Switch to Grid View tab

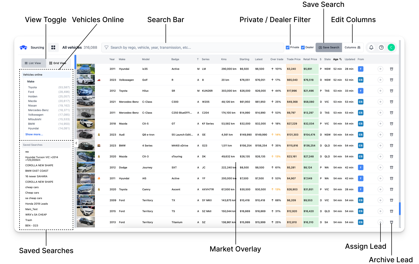58,63
